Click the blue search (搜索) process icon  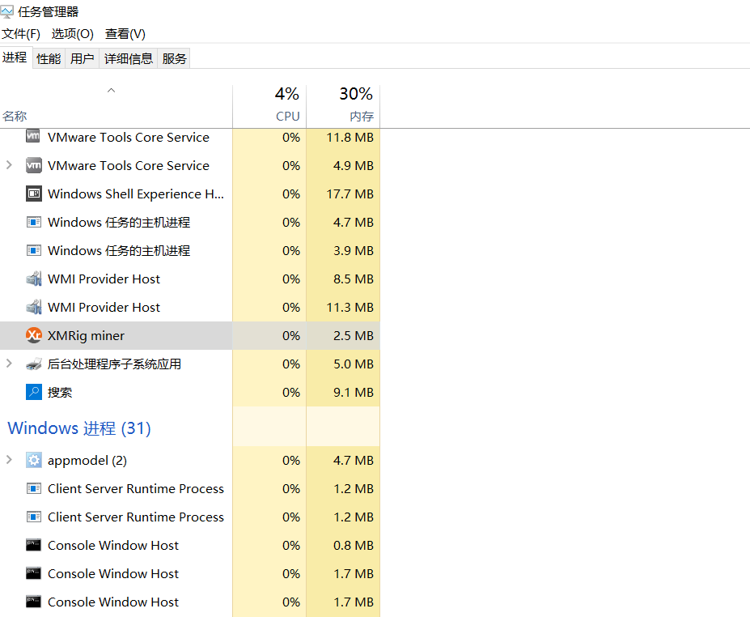(34, 392)
